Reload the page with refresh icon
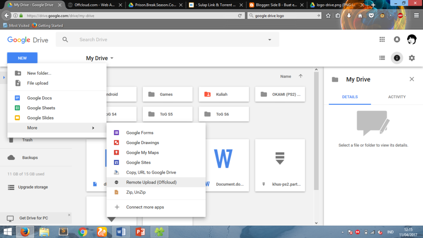This screenshot has width=423, height=238. click(240, 15)
